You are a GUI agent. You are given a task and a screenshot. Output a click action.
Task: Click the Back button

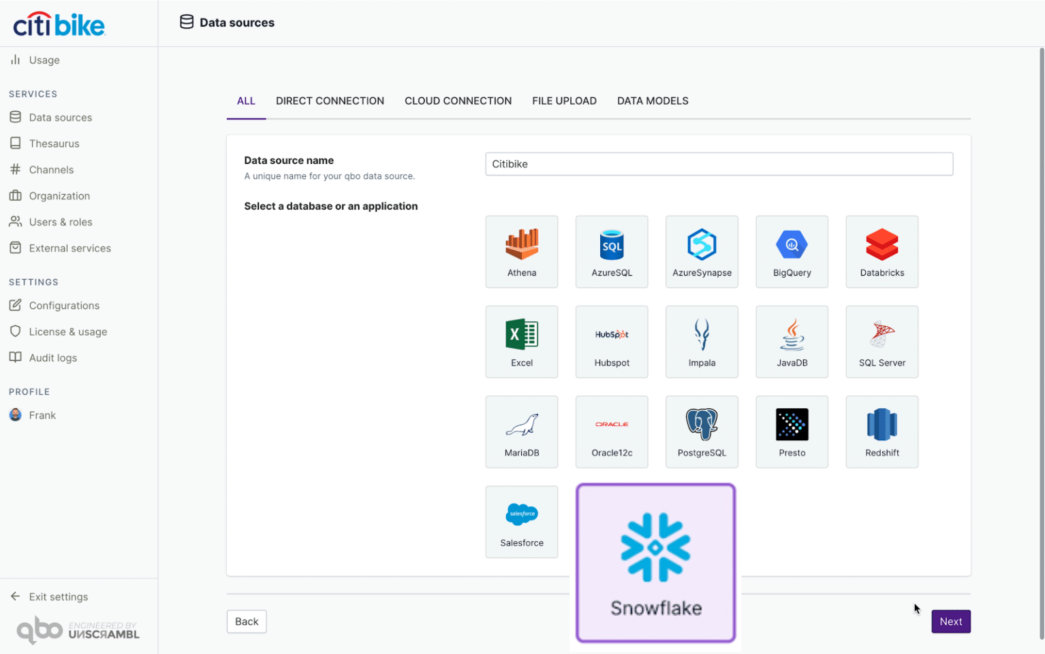(247, 621)
